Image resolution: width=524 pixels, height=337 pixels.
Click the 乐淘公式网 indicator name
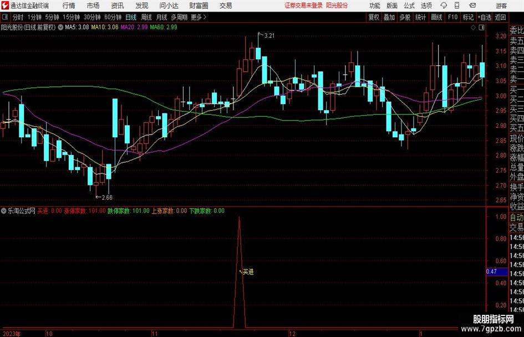22,211
